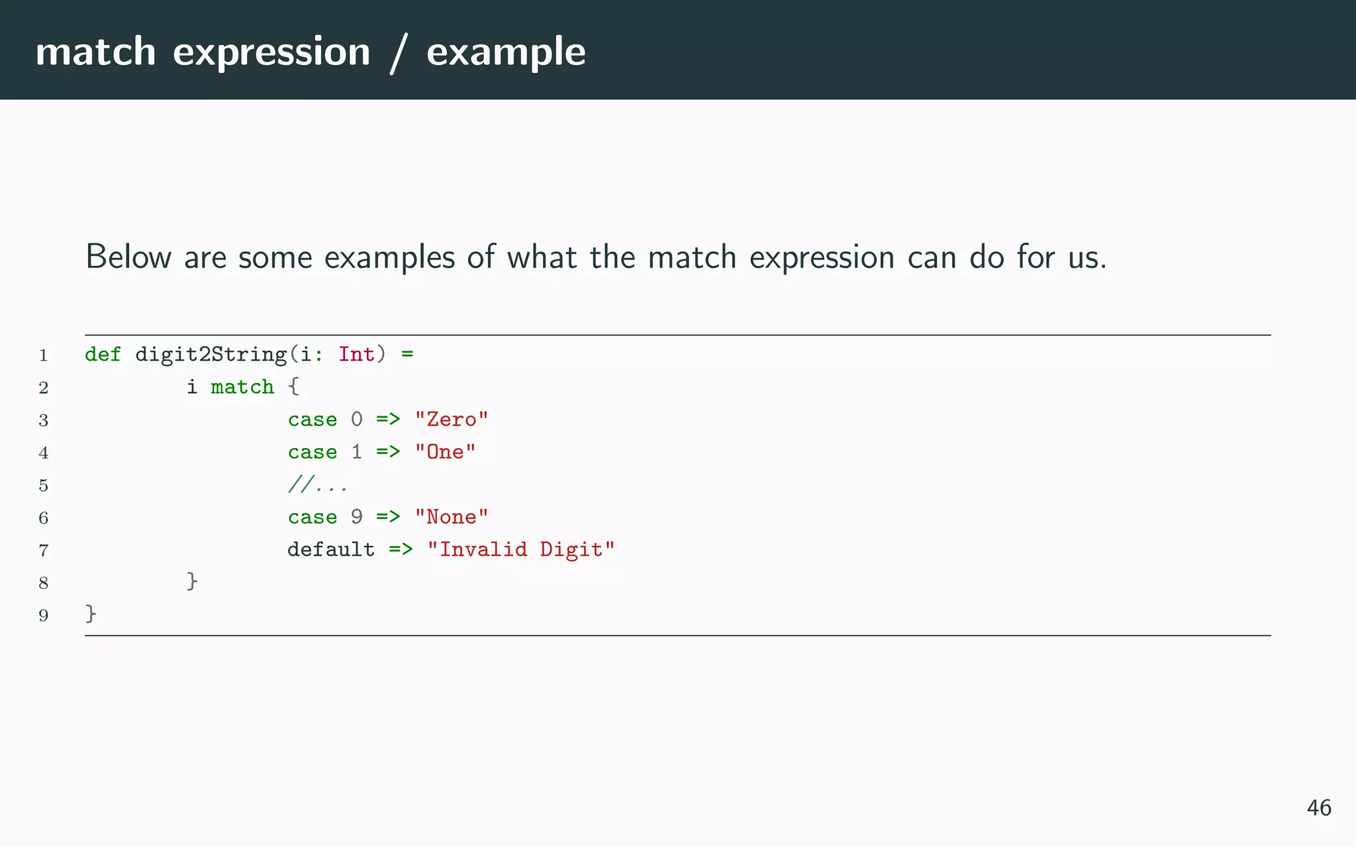Click the "Invalid Digit" string literal

pyautogui.click(x=520, y=550)
